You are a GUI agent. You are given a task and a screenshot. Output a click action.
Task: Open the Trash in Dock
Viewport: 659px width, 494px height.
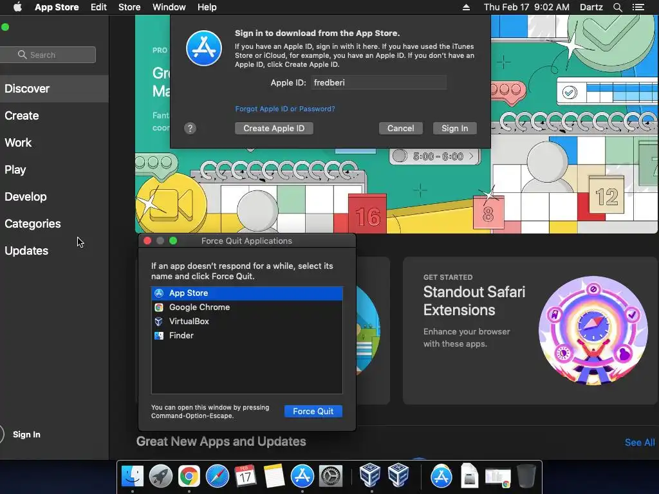point(526,475)
